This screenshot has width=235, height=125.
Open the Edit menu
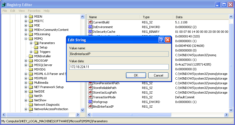(13, 11)
